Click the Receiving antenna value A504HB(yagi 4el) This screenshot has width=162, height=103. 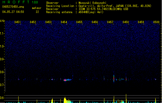91,12
